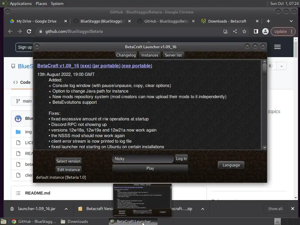Click the BetaCraft Launcher preview thumbnail

click(142, 200)
